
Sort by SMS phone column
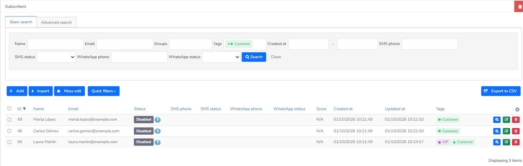pyautogui.click(x=181, y=109)
